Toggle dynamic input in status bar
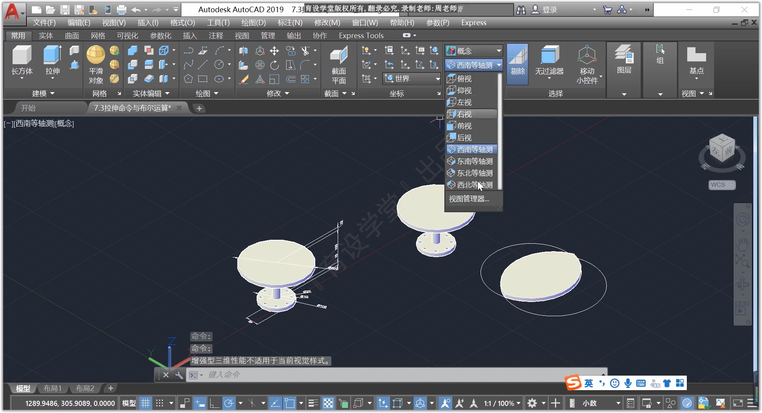Viewport: 762px width, 413px height. click(200, 403)
